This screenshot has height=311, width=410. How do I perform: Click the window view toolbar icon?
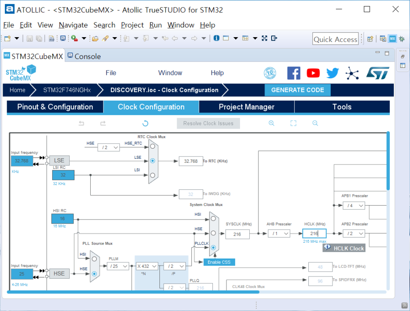click(226, 38)
